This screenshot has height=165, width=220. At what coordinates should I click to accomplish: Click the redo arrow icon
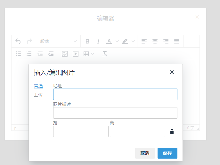coord(29,41)
